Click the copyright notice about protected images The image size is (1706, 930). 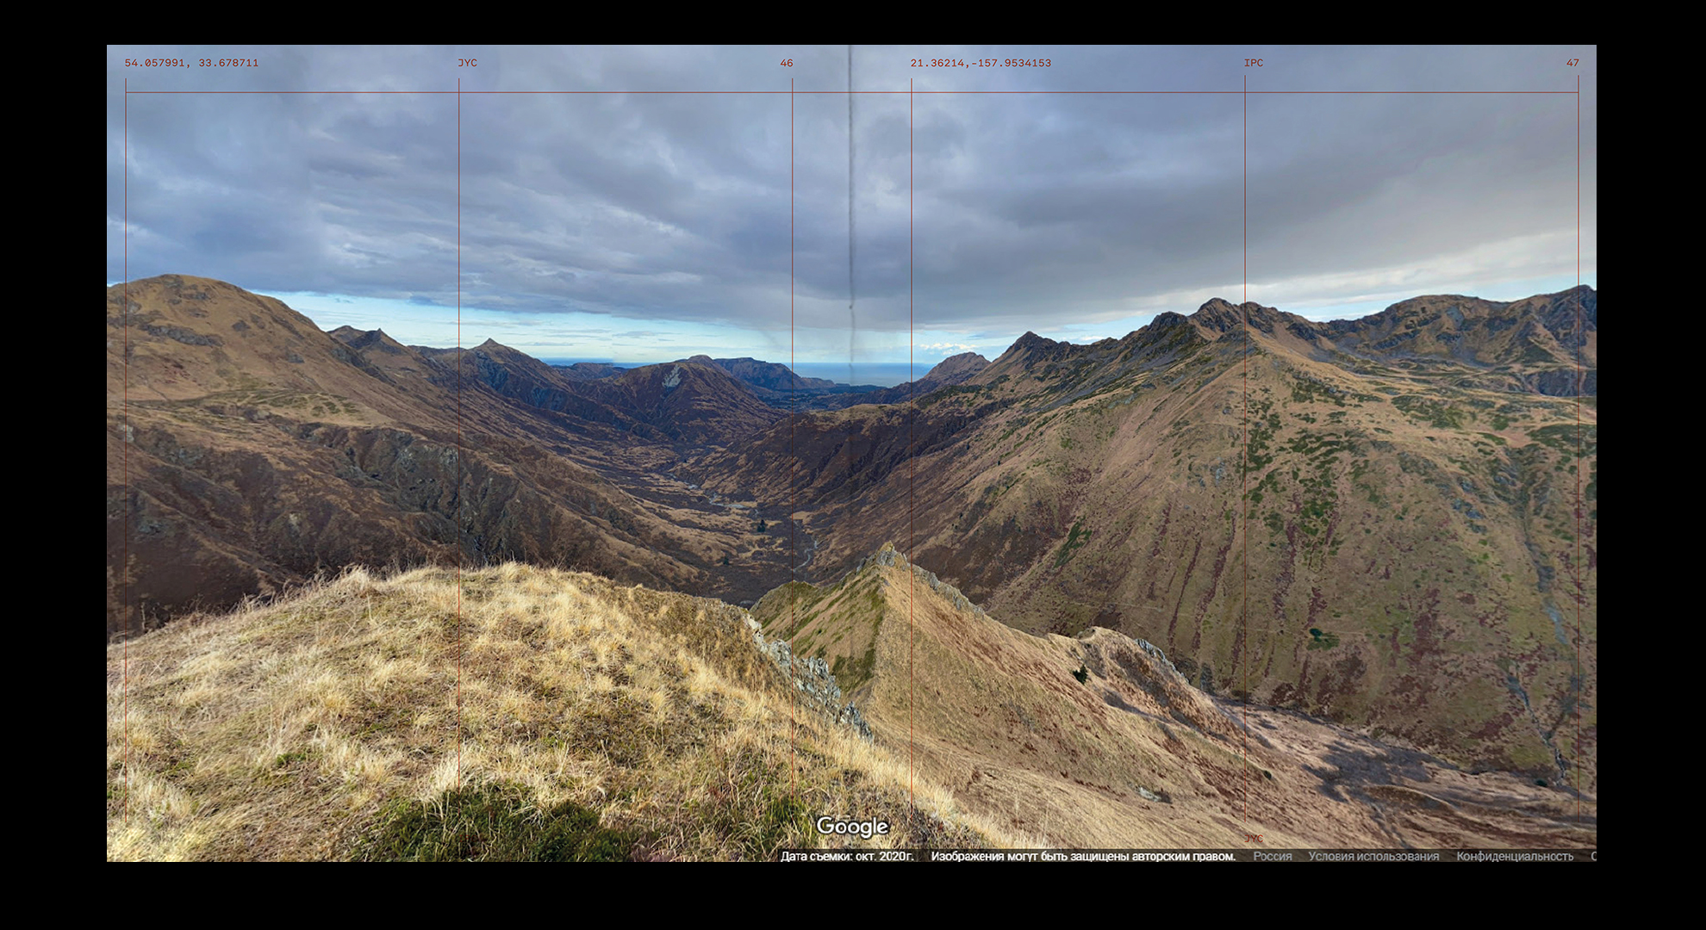click(1082, 856)
